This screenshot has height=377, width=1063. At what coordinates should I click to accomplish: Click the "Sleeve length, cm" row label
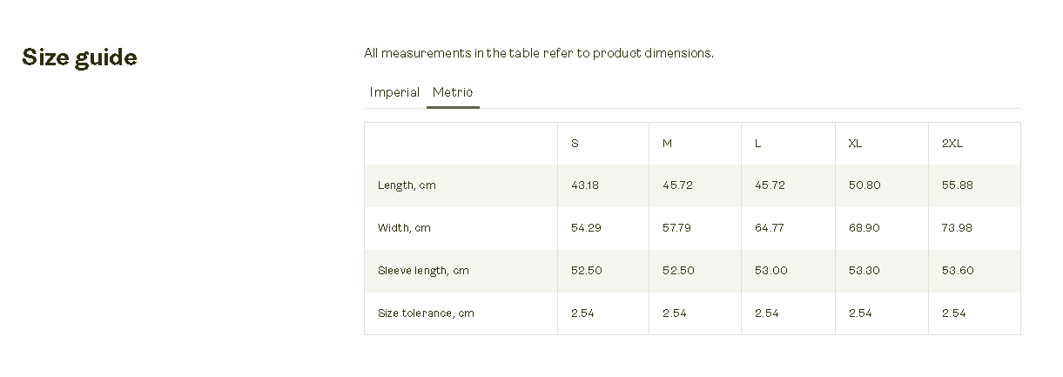coord(423,271)
